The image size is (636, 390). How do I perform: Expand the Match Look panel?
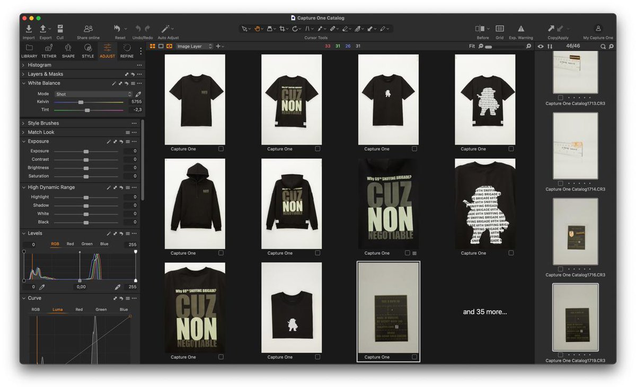(x=23, y=132)
